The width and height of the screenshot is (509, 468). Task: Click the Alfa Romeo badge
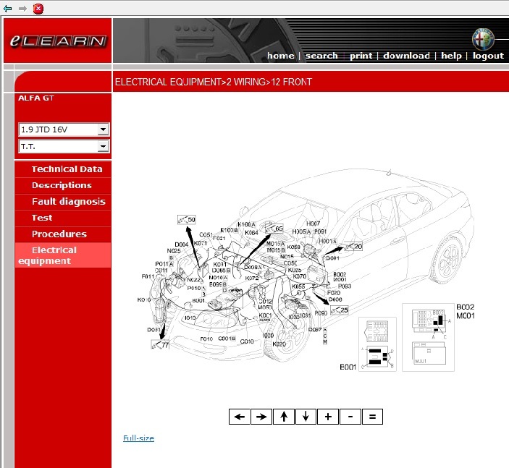(x=483, y=39)
